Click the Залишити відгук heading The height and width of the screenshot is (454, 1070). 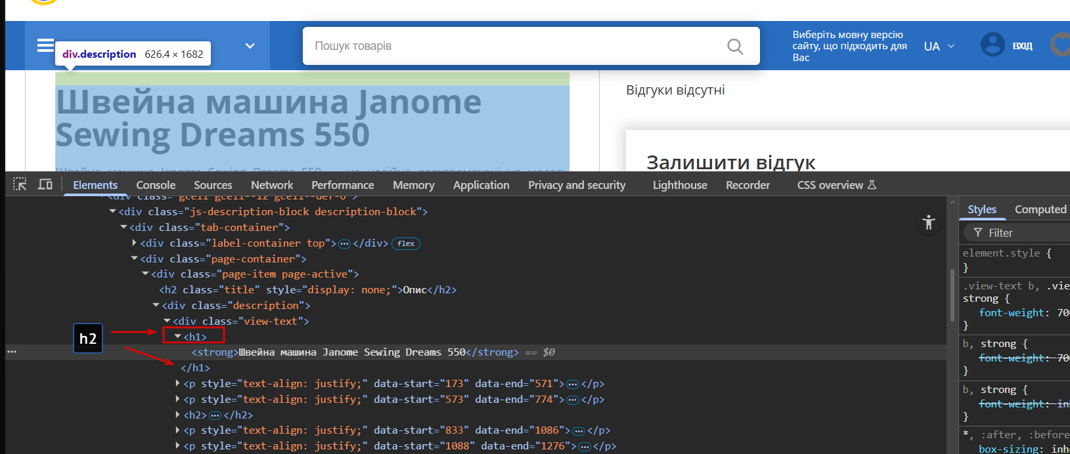731,162
